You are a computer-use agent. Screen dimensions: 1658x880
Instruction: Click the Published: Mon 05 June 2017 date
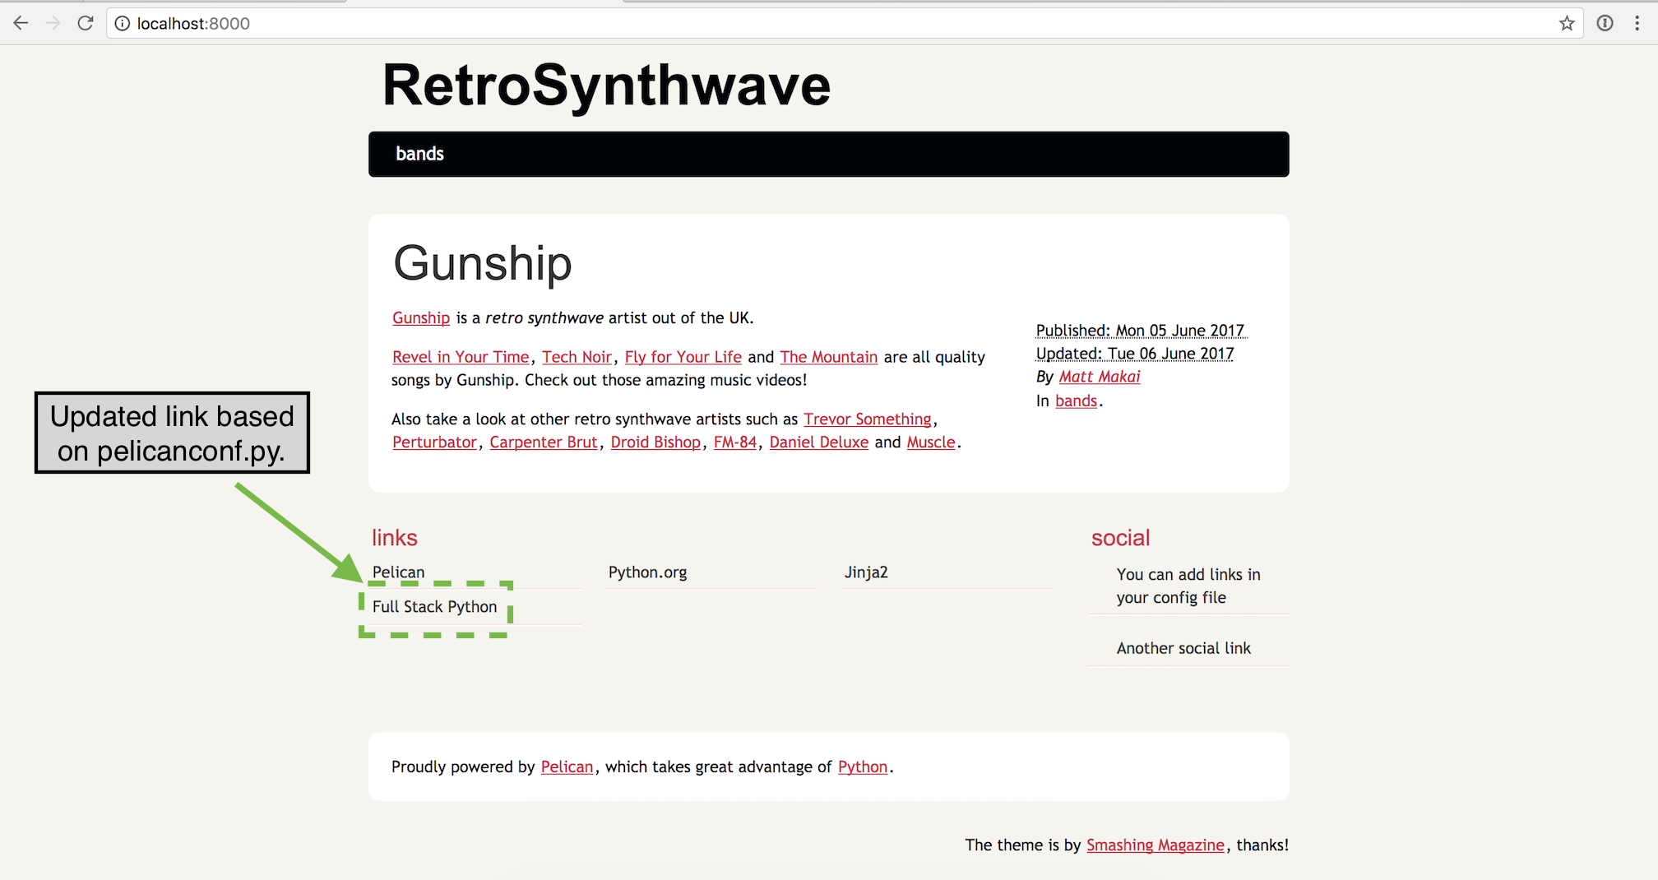coord(1140,331)
